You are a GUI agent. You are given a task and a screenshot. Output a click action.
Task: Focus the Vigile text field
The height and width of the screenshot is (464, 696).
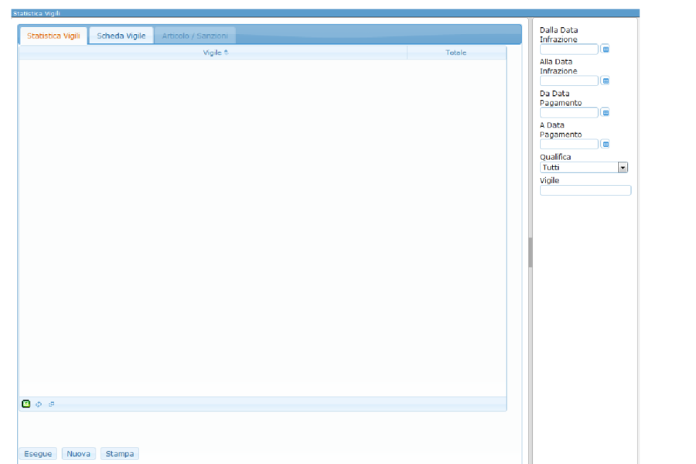pos(585,190)
